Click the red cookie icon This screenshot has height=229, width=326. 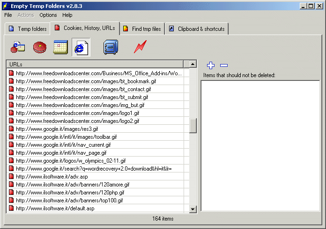[x=40, y=47]
